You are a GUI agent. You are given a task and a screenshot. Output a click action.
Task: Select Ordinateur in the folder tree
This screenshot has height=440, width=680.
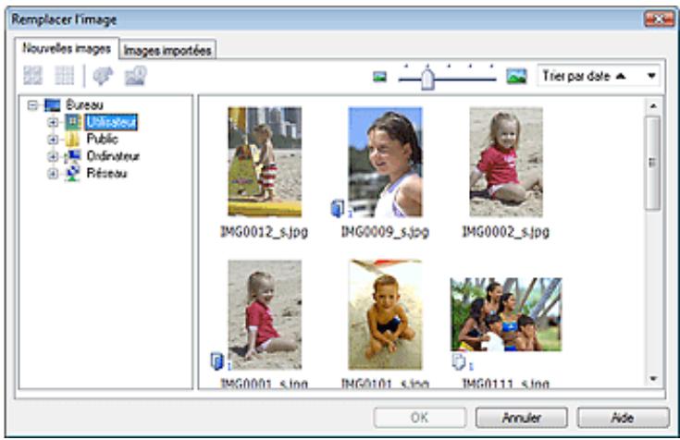[x=113, y=156]
